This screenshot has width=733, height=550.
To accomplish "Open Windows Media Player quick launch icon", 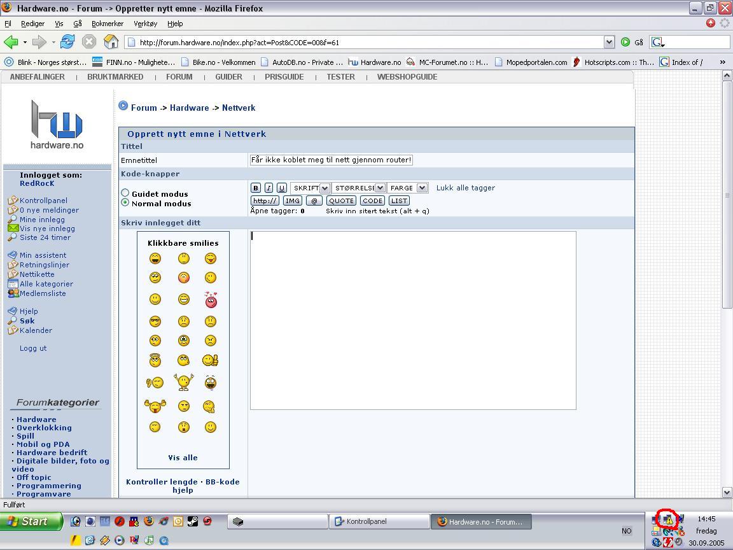I will pyautogui.click(x=120, y=540).
